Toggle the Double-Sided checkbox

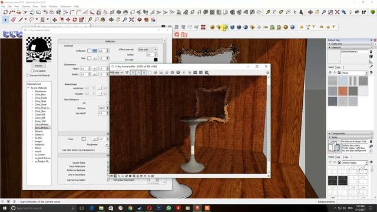[x=108, y=163]
